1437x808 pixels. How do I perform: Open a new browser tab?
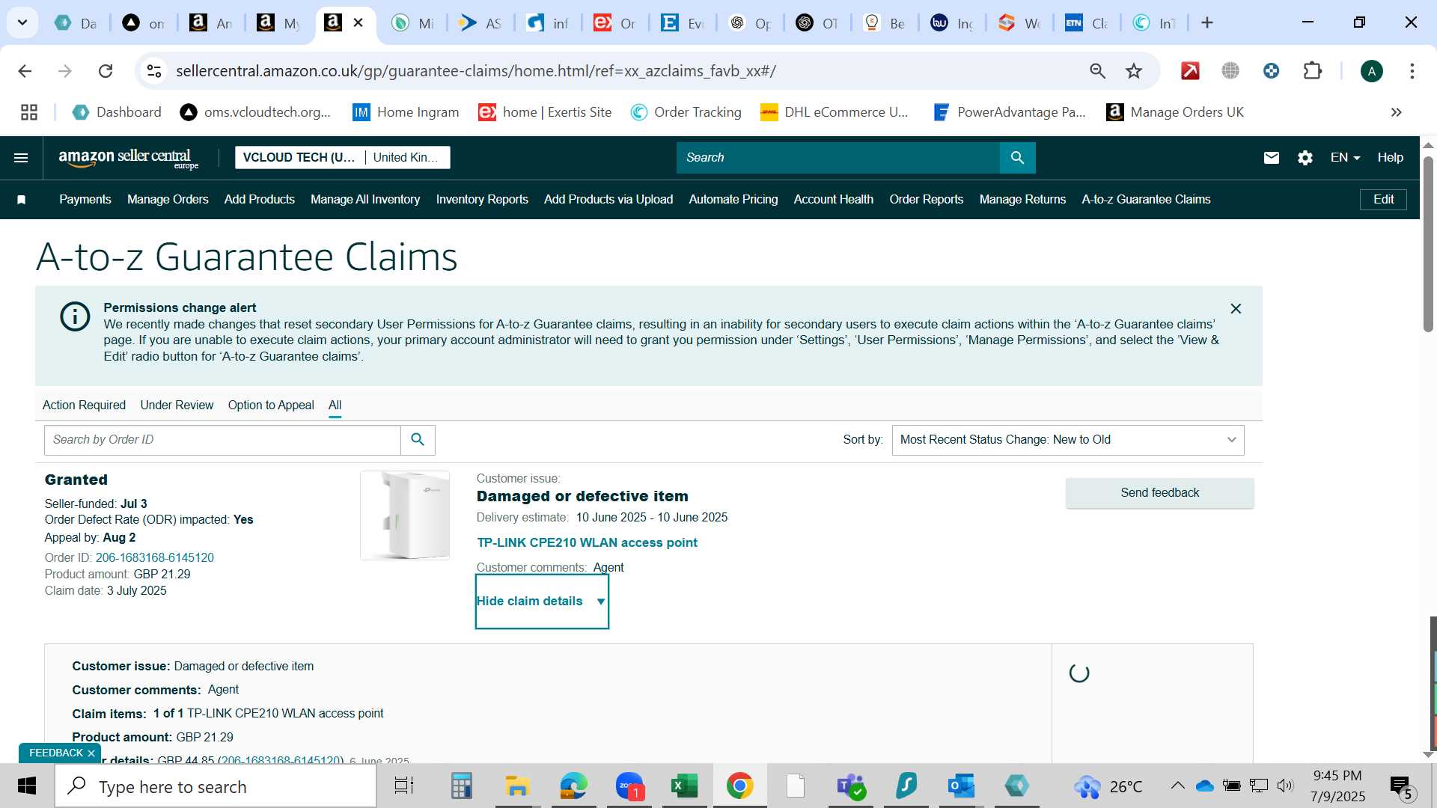point(1206,23)
